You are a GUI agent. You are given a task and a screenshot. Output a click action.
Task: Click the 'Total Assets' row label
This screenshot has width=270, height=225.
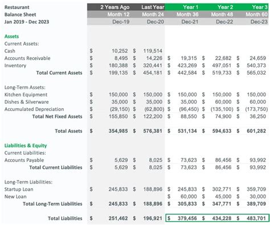click(x=68, y=131)
